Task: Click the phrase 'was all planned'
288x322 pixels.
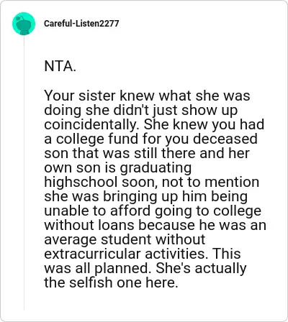Action: (96, 268)
